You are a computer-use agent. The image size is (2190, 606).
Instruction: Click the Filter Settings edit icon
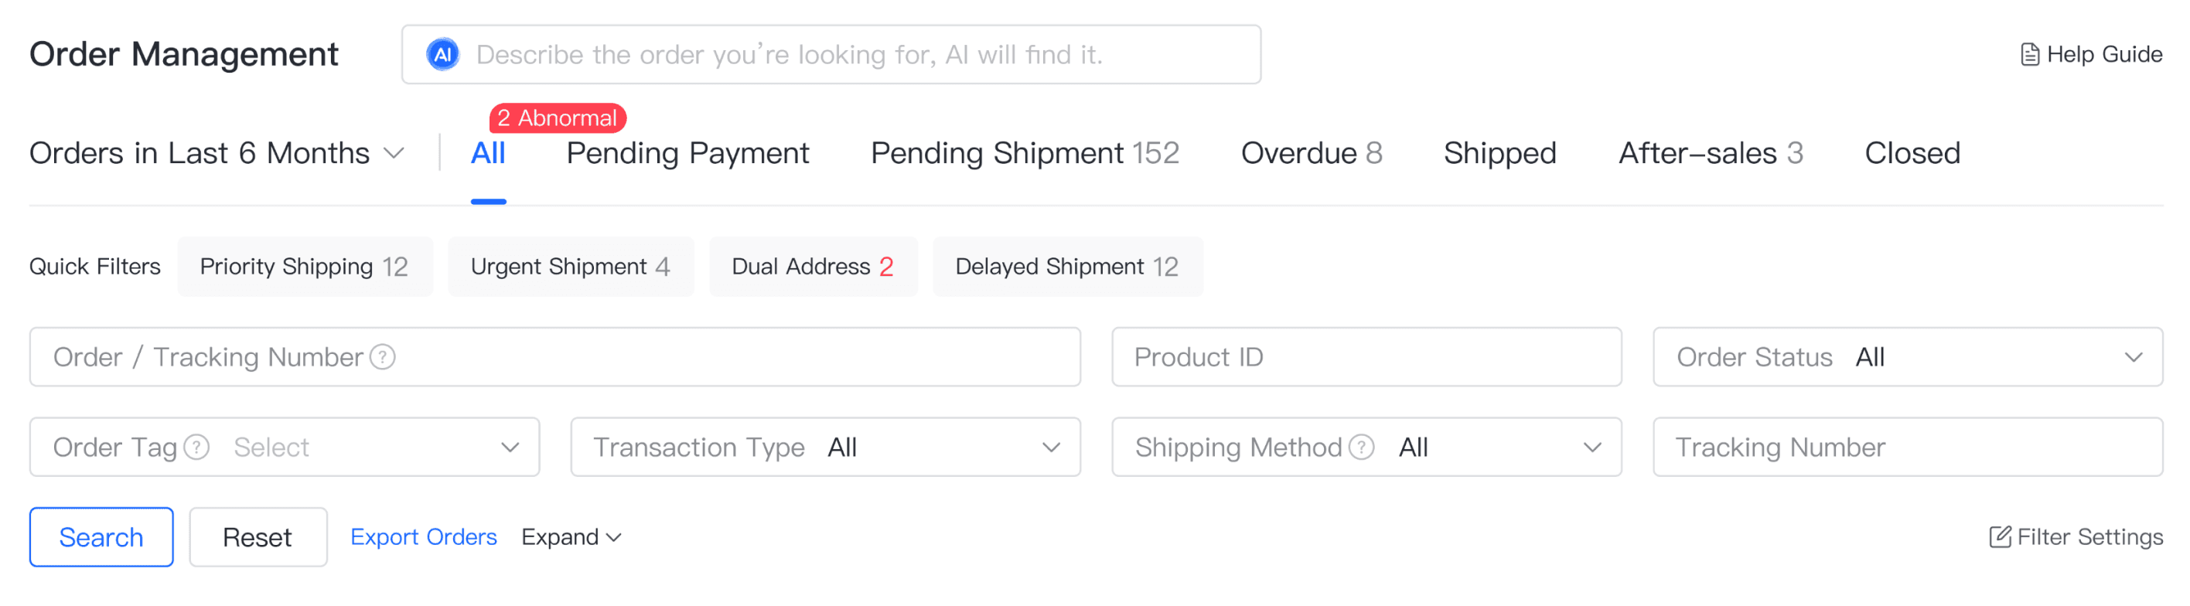pos(2000,537)
